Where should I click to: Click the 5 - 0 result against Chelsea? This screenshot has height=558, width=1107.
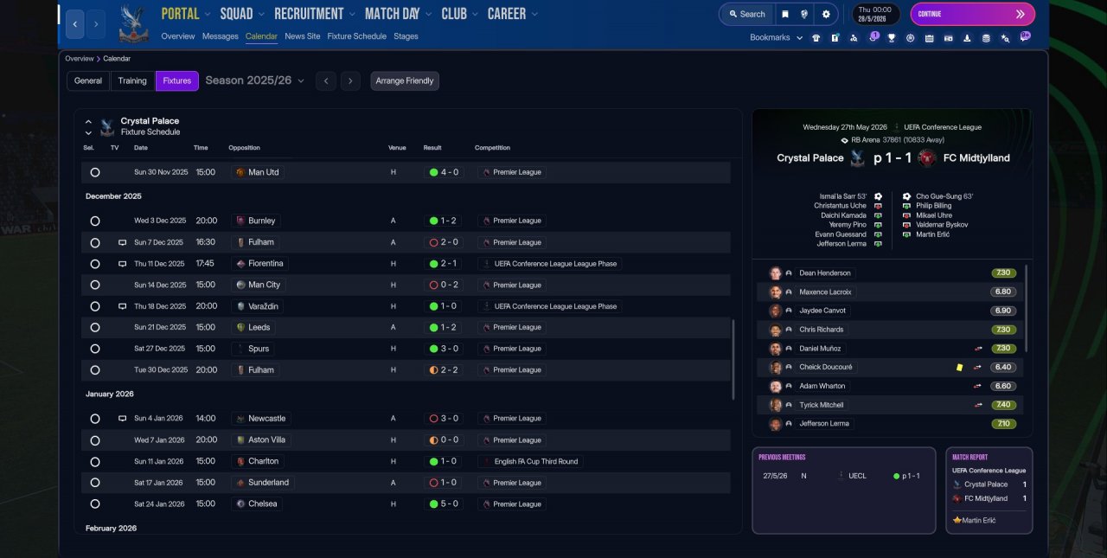click(443, 504)
